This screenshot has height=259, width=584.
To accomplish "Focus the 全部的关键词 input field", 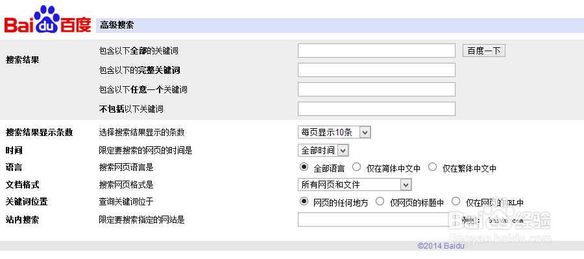I will point(376,51).
